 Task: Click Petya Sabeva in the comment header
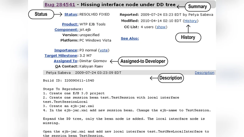58,72
